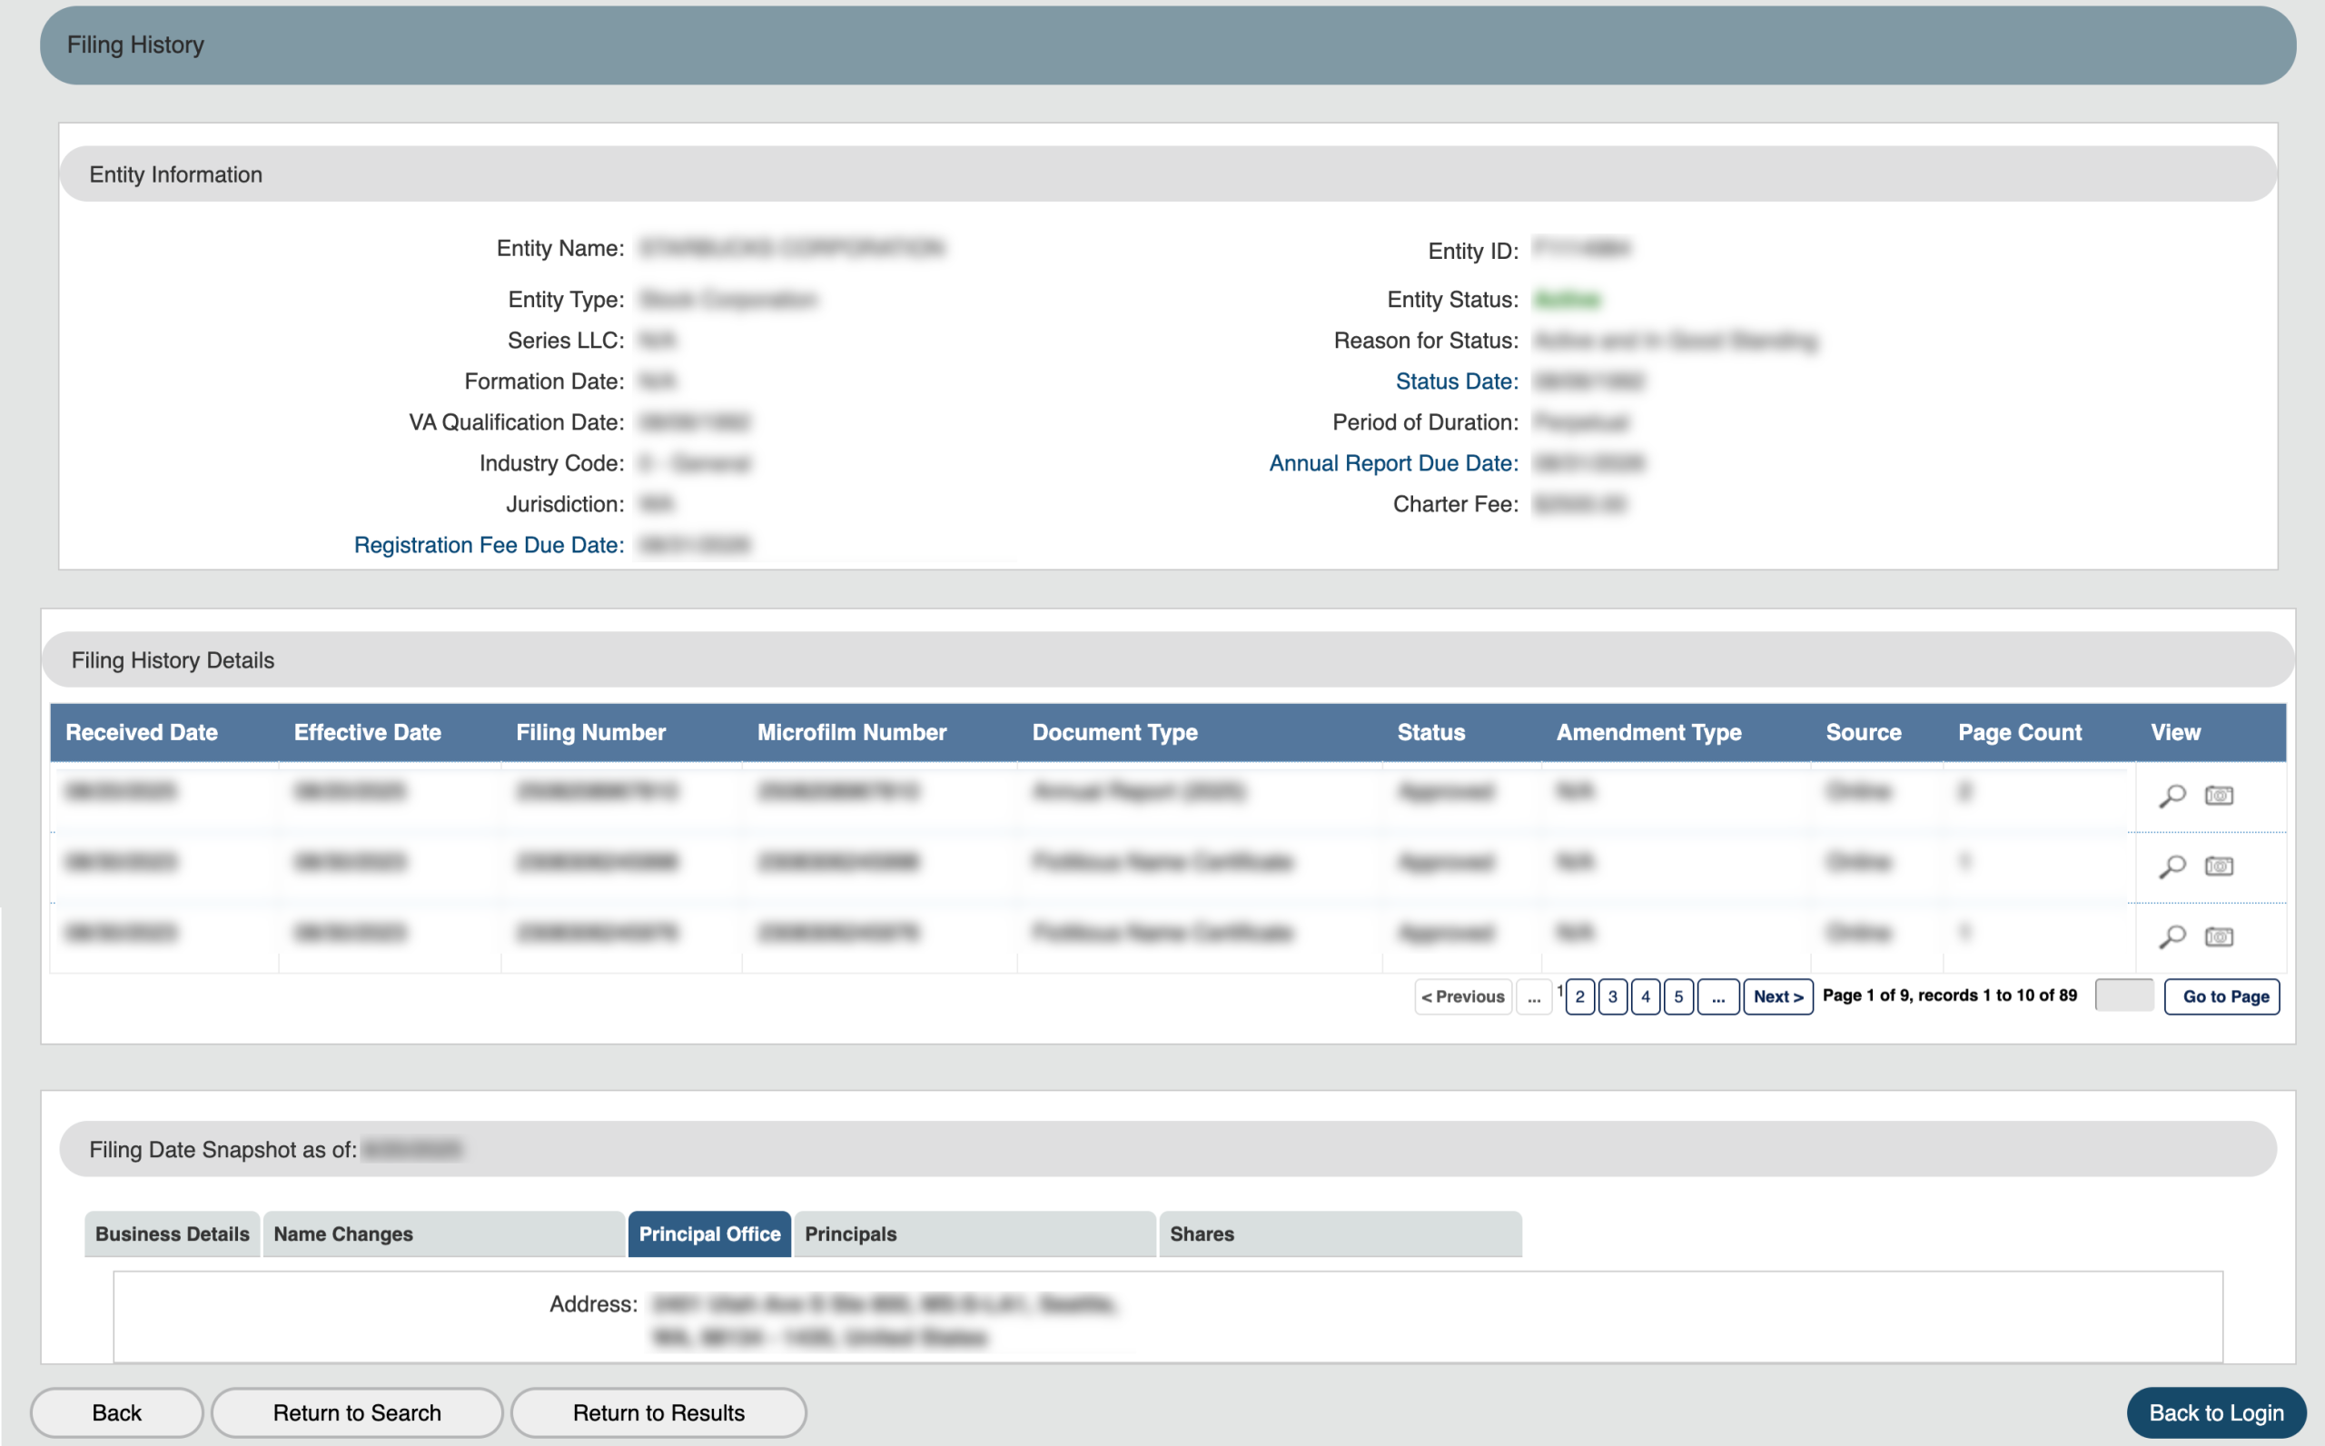Click the < Previous pagination button
The width and height of the screenshot is (2325, 1446).
click(1463, 996)
